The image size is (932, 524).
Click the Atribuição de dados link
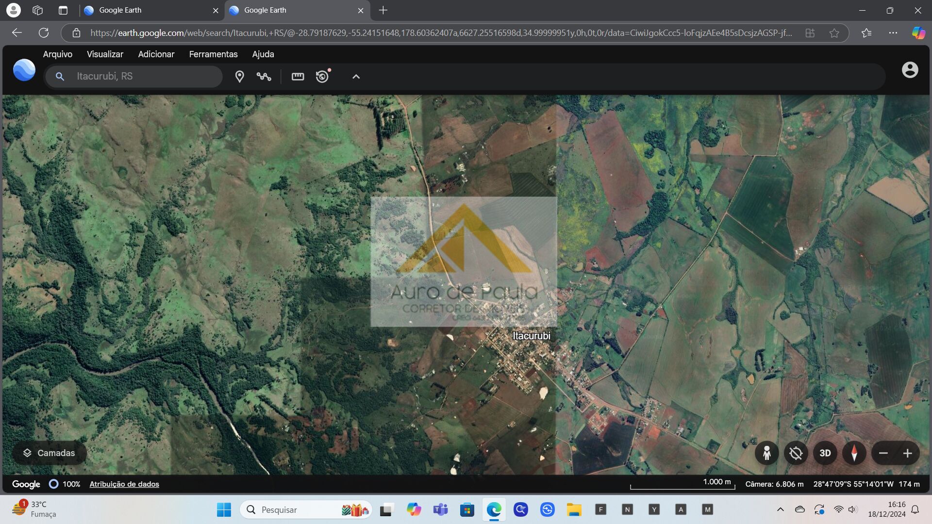pos(124,484)
